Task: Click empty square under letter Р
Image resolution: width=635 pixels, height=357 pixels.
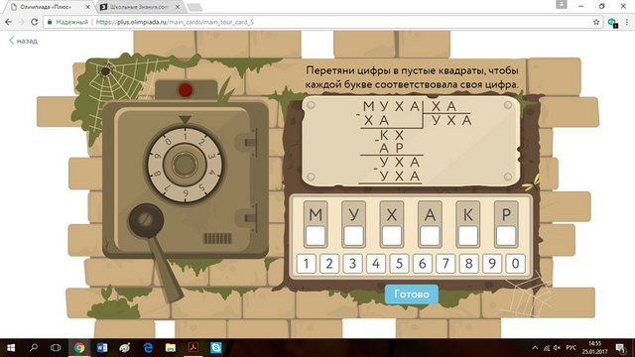Action: click(x=506, y=236)
